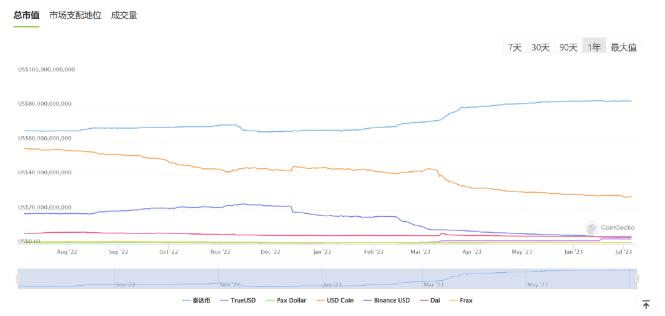Click the scroll-to-top arrow icon

[646, 304]
